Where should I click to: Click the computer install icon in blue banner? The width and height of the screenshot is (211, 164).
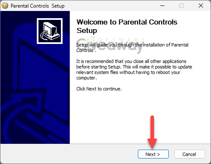pyautogui.click(x=49, y=31)
